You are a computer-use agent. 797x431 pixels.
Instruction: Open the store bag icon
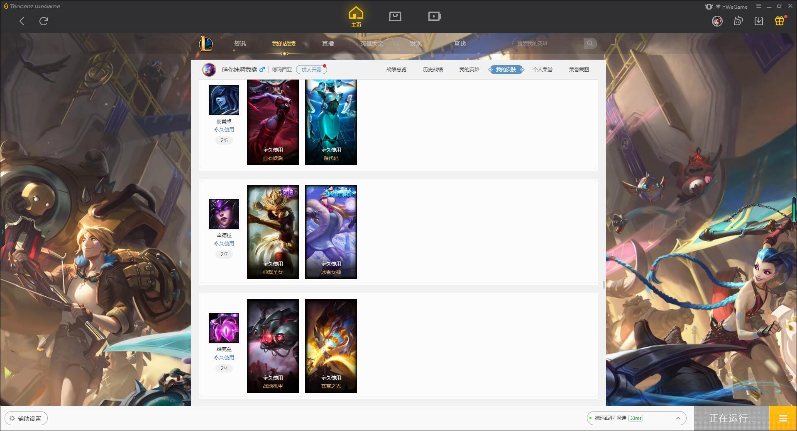click(x=395, y=16)
